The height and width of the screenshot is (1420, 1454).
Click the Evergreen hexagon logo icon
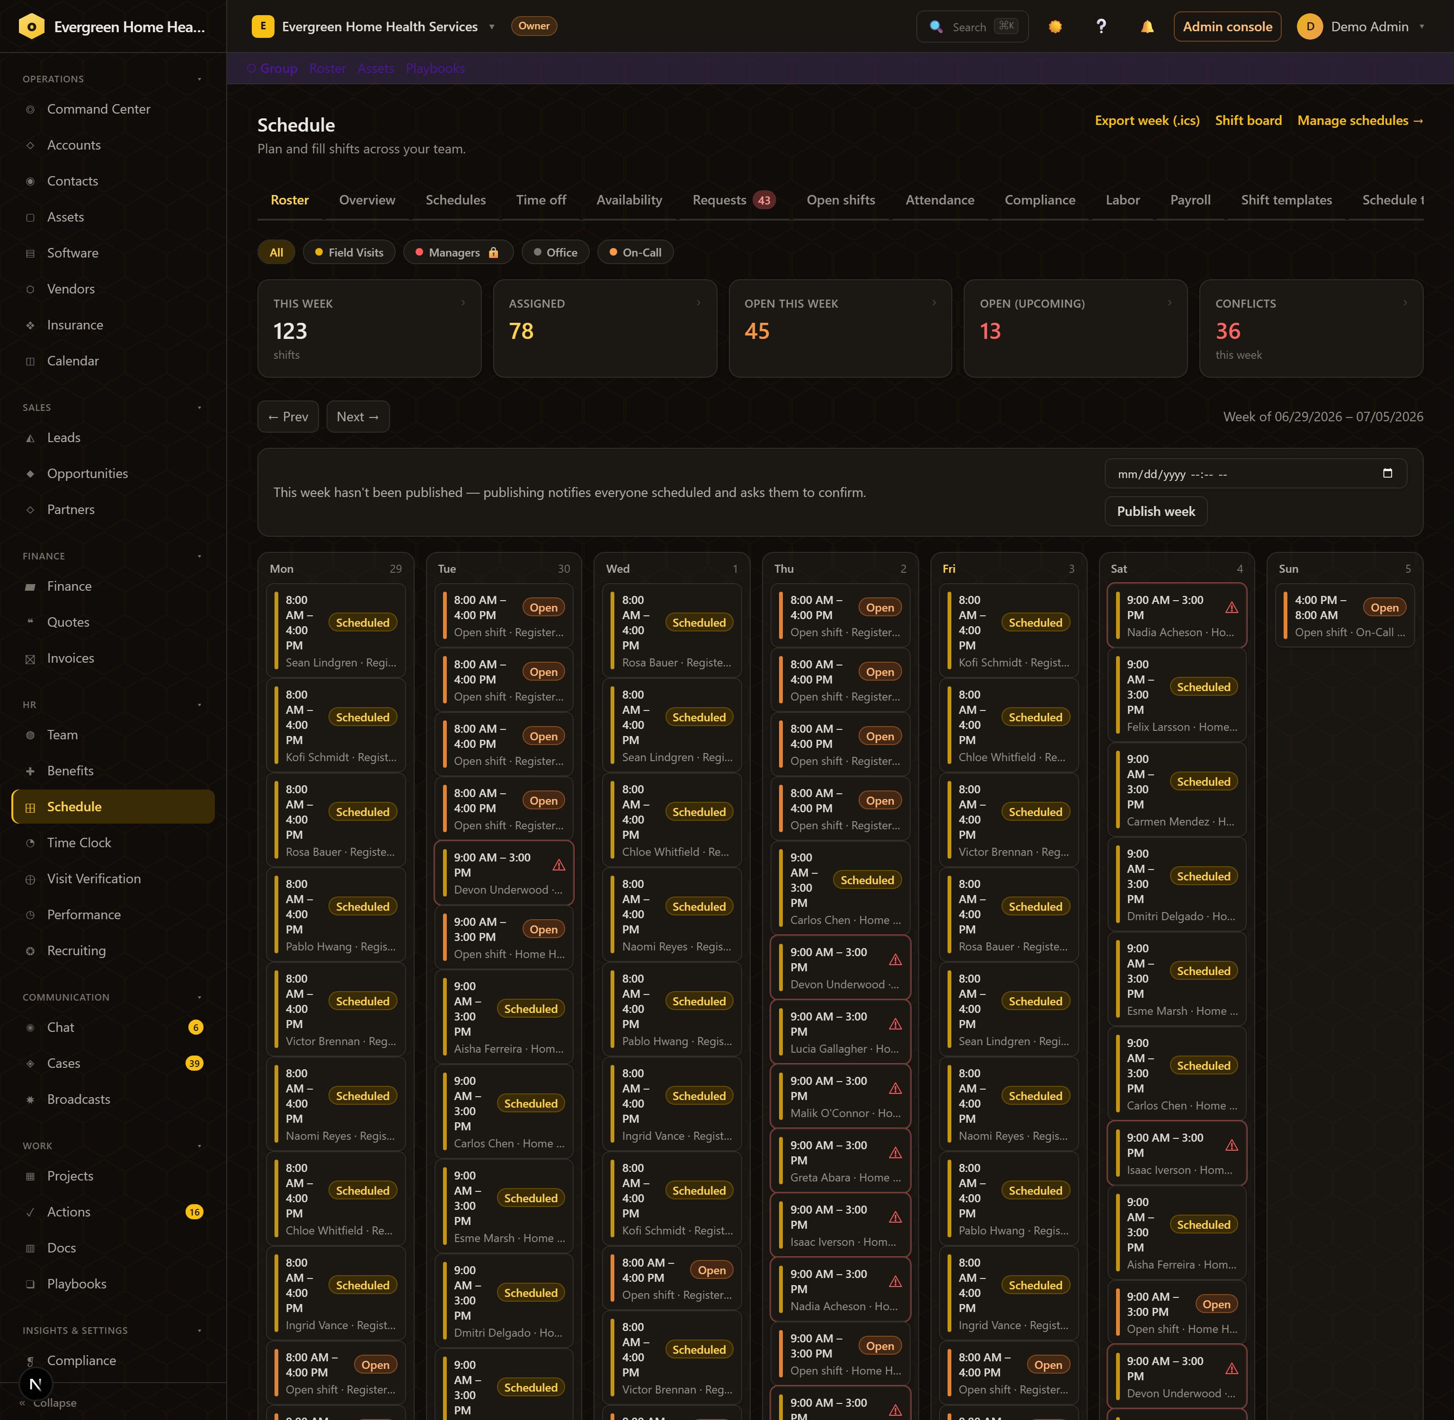point(31,27)
